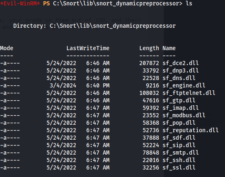Click the Length column header
This screenshot has width=225, height=177.
pos(149,48)
